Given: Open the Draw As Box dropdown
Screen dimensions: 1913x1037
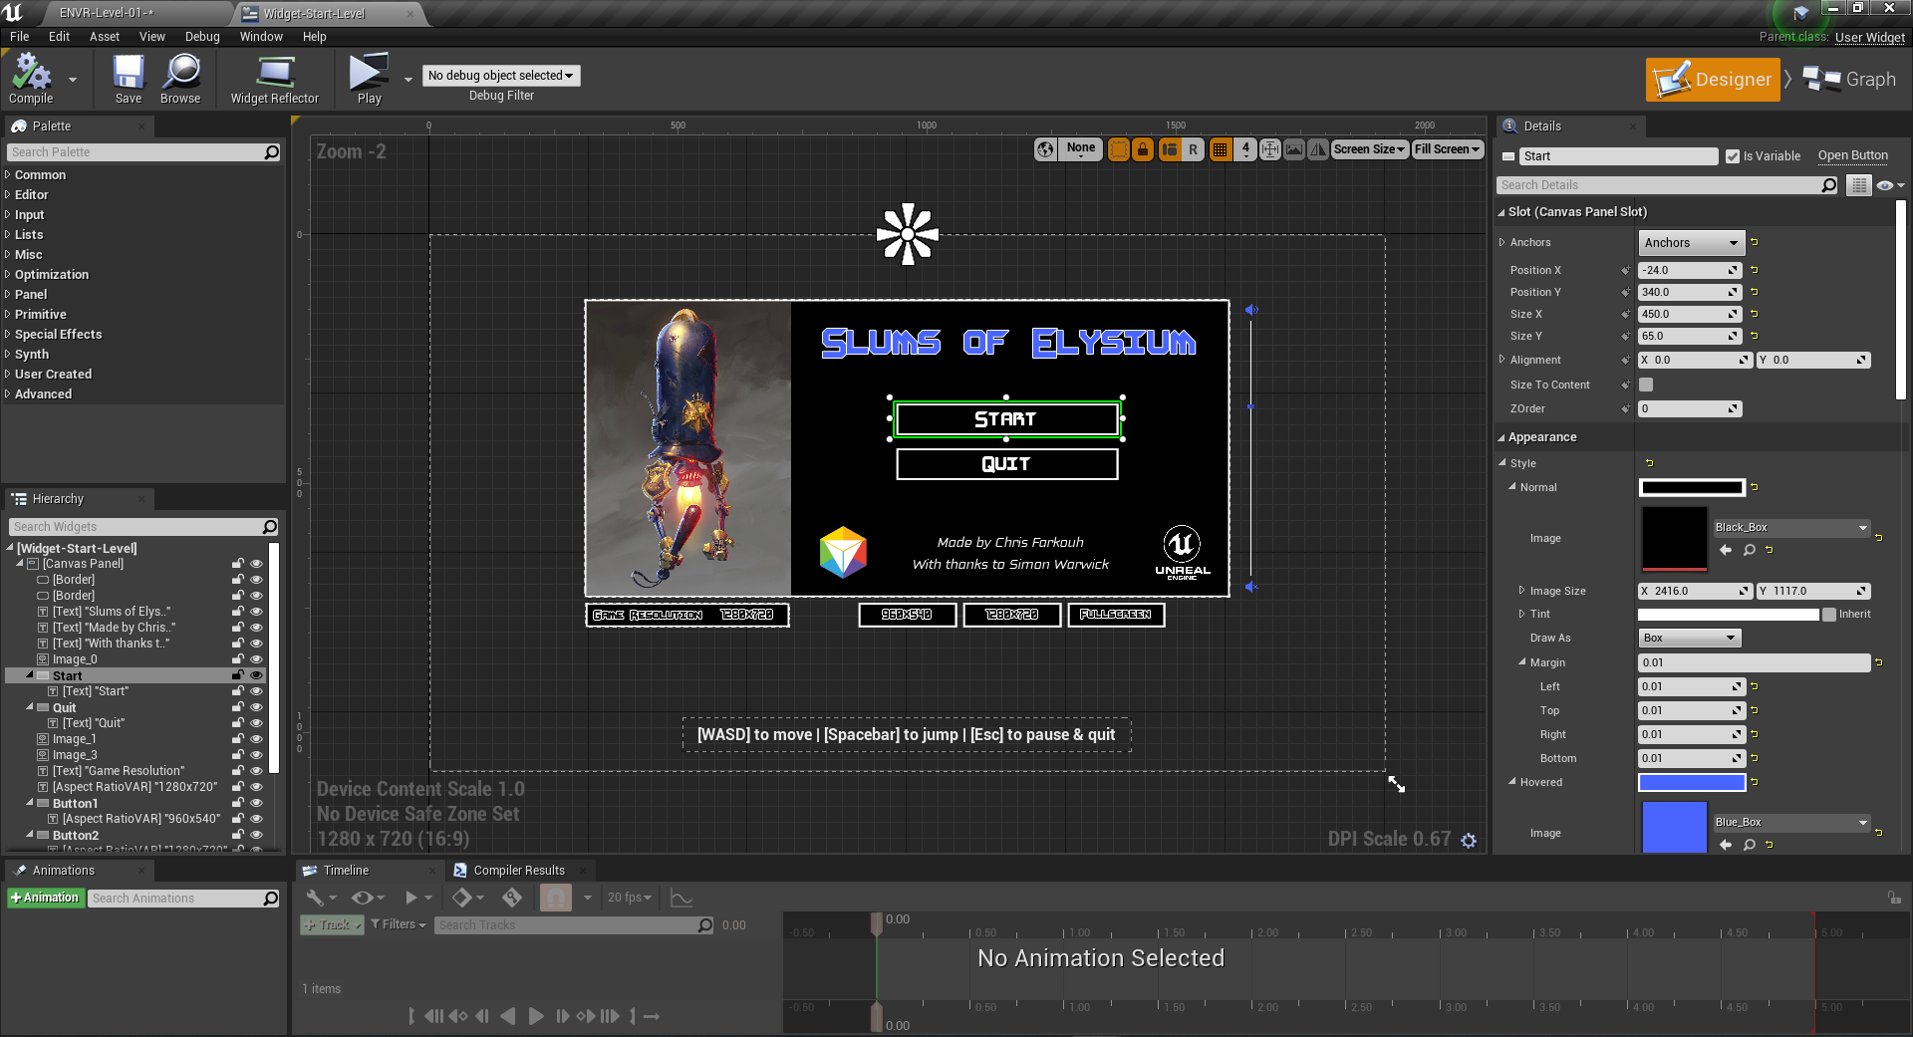Looking at the screenshot, I should click(1690, 638).
